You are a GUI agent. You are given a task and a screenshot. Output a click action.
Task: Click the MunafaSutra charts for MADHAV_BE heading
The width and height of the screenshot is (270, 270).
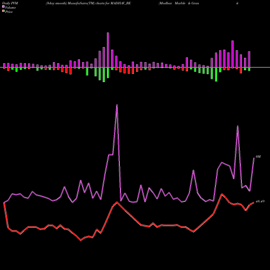pos(88,3)
